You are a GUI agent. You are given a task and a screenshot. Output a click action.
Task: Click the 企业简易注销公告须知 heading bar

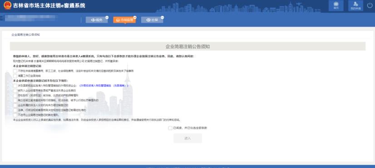(187, 47)
